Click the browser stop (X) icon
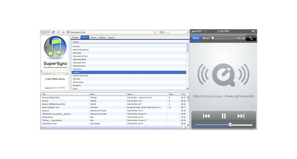Viewport: 297px width, 159px height. click(58, 32)
